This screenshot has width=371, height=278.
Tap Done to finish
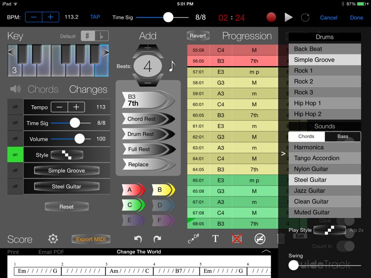[x=357, y=18]
